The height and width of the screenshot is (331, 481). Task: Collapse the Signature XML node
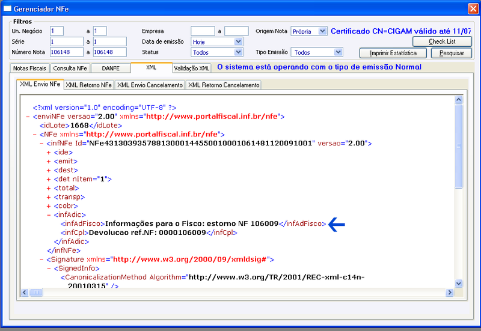pos(41,260)
